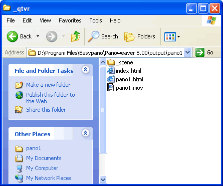The image size is (223, 186).
Task: Click Make a new folder link
Action: pyautogui.click(x=48, y=85)
